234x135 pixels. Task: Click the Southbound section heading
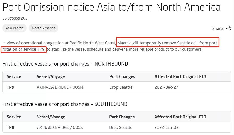[x=65, y=104]
